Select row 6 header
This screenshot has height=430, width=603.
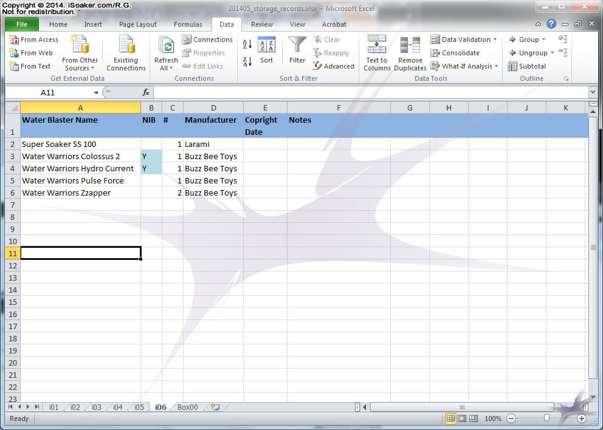[13, 193]
